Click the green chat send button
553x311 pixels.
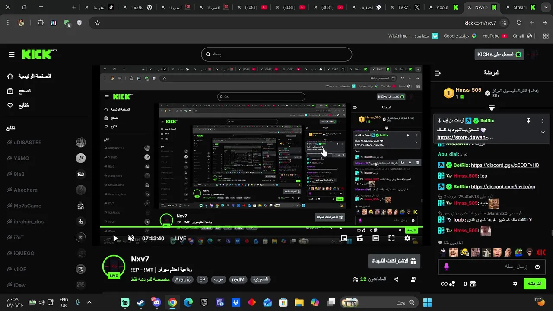click(534, 284)
